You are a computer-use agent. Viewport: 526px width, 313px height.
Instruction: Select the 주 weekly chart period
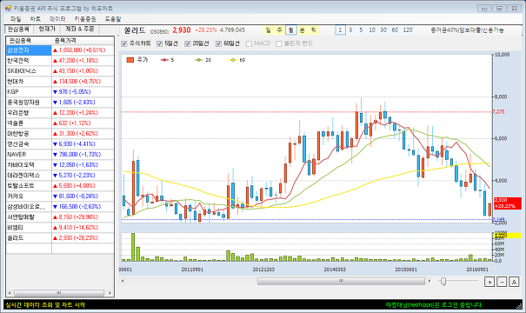click(279, 30)
